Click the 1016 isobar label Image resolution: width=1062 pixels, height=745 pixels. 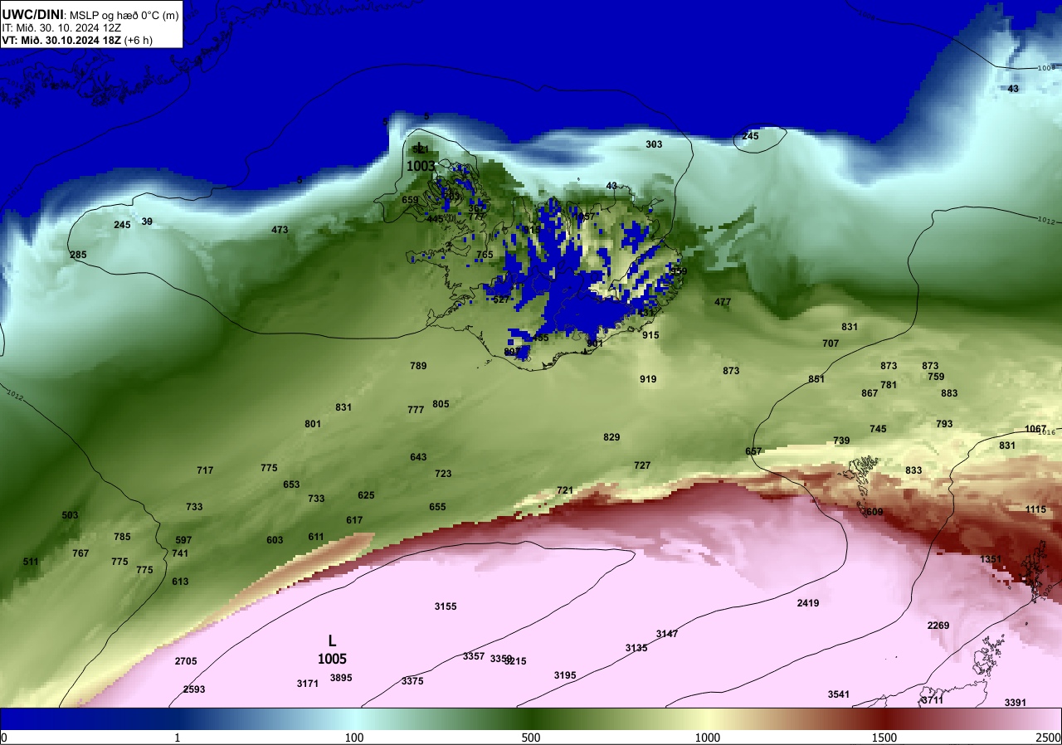pos(1047,433)
